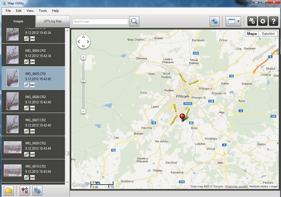The height and width of the screenshot is (197, 281).
Task: Click GPS satellite icon for IMG_6609.CR2
Action: click(26, 154)
